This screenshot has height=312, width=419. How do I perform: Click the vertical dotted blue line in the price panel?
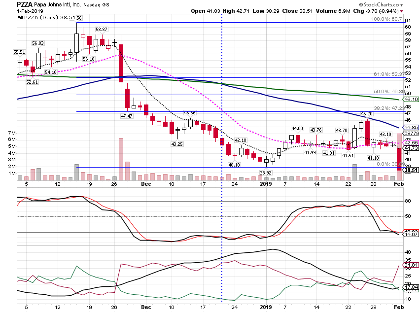(222, 98)
